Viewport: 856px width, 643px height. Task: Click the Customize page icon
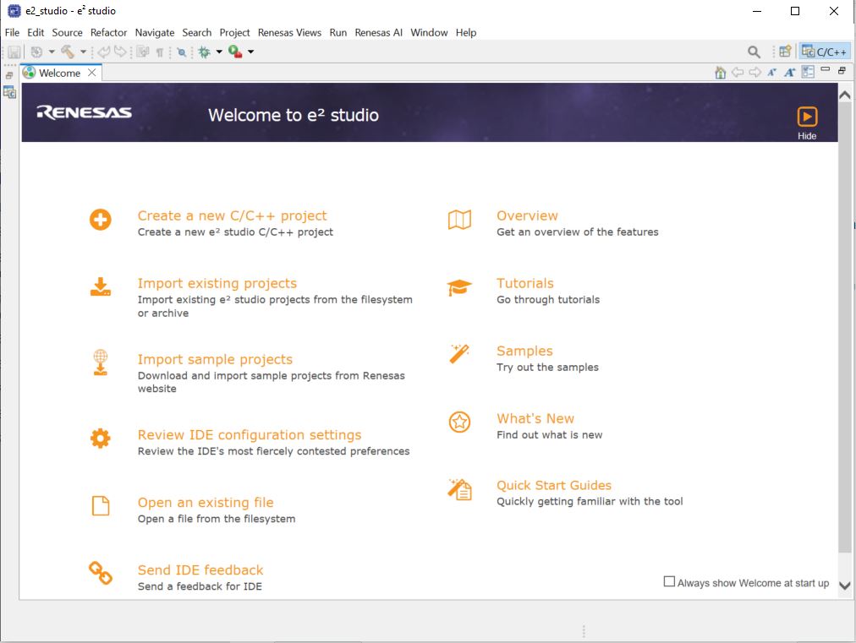coord(808,72)
